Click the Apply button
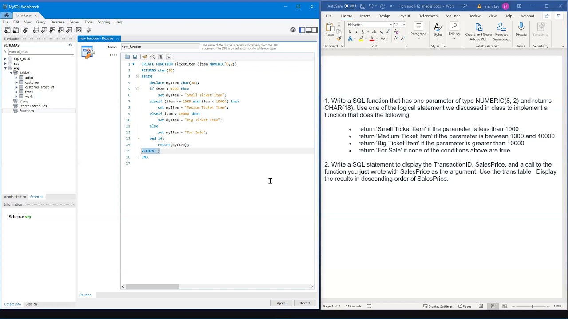 281,303
